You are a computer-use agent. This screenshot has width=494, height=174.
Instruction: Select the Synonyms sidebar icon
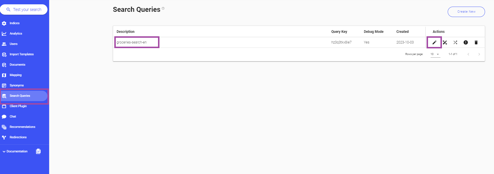pos(4,85)
